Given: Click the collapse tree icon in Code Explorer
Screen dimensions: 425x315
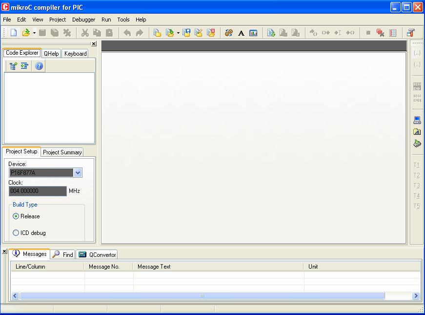Looking at the screenshot, I should [x=24, y=66].
